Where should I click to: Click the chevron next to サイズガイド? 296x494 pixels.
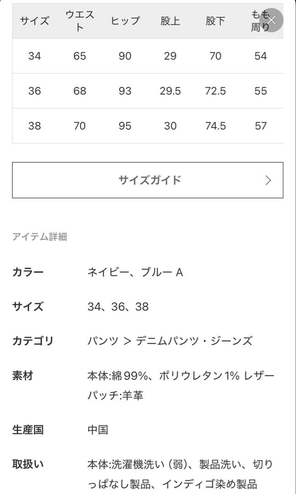click(269, 180)
